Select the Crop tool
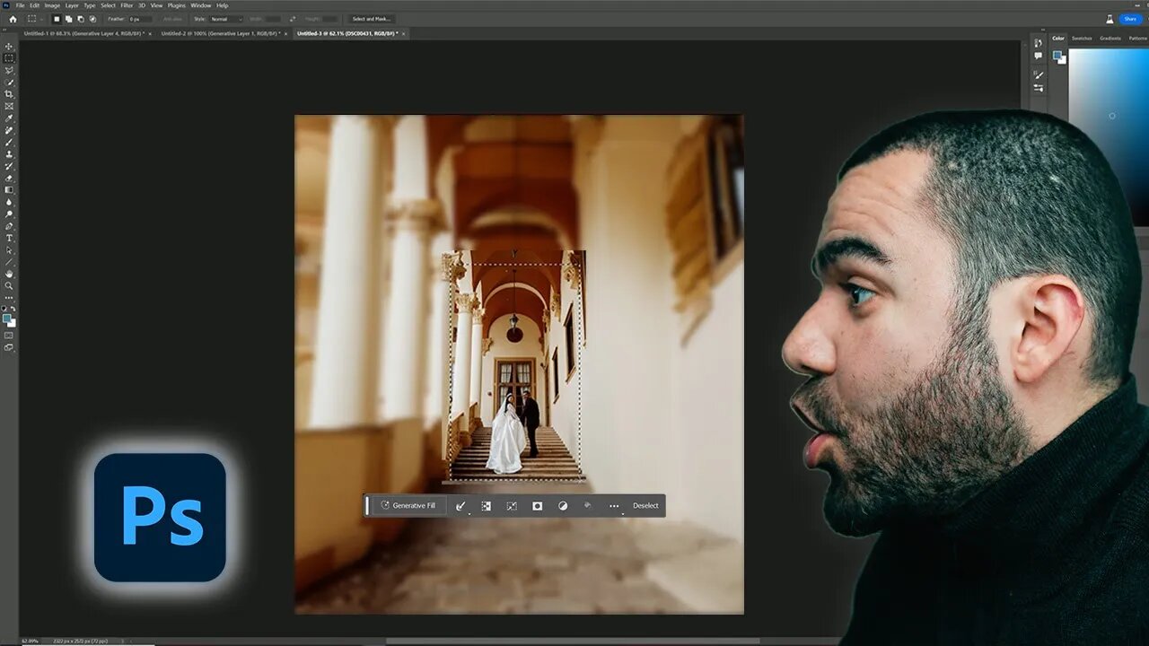 tap(10, 93)
